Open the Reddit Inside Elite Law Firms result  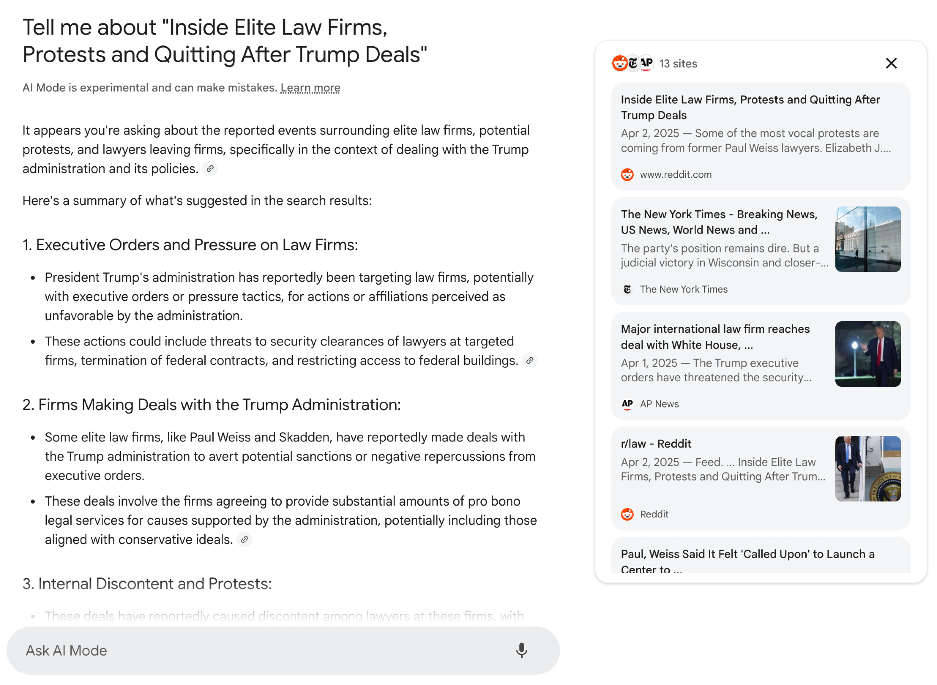coord(750,107)
